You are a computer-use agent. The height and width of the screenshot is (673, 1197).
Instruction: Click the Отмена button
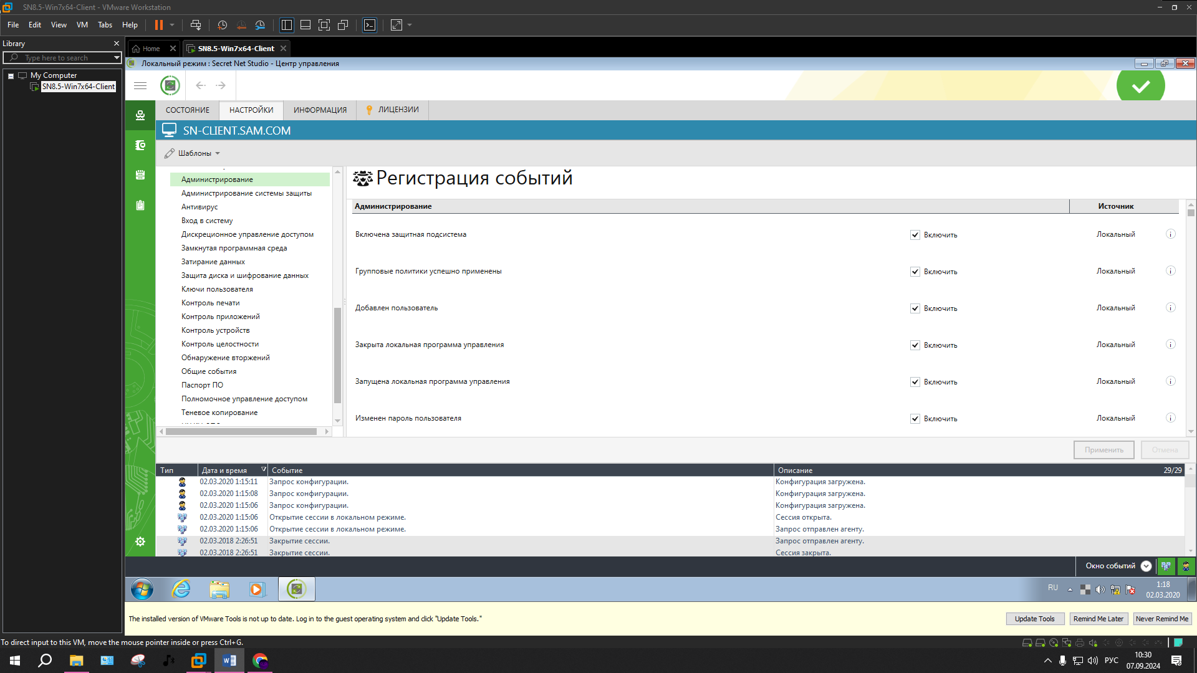coord(1165,450)
